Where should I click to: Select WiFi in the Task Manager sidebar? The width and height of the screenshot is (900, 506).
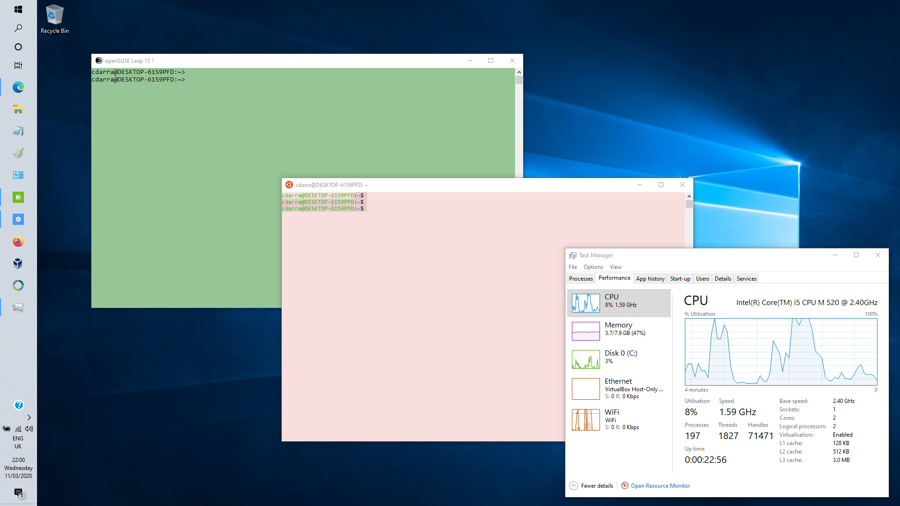619,418
